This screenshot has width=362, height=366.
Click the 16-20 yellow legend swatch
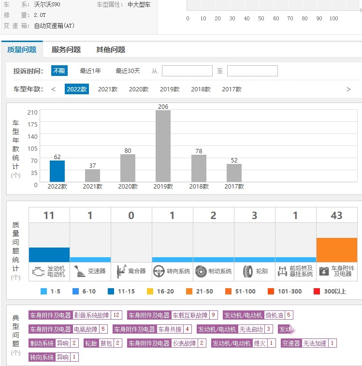tap(150, 292)
